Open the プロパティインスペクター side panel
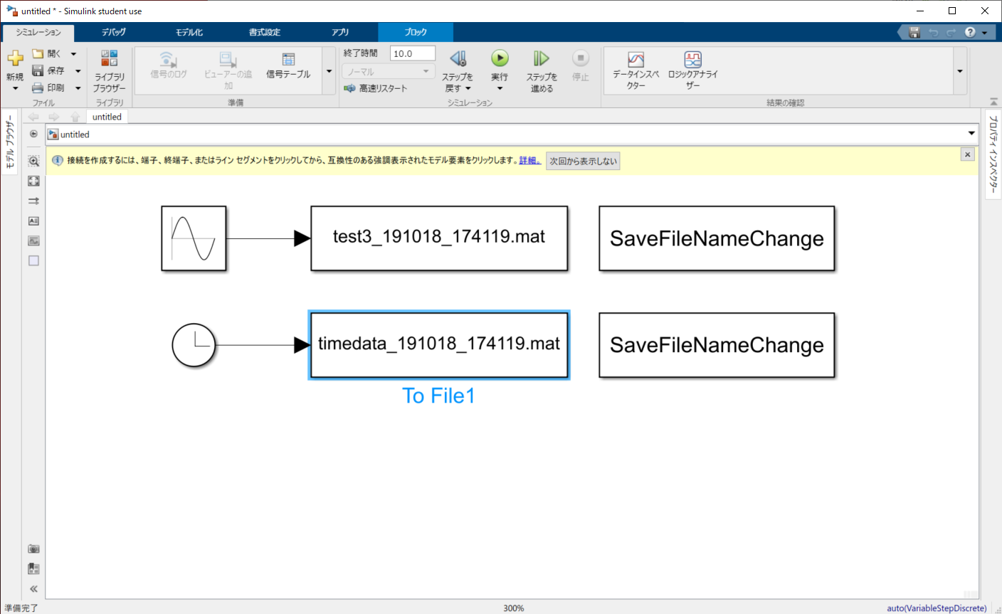The height and width of the screenshot is (614, 1002). [x=993, y=154]
